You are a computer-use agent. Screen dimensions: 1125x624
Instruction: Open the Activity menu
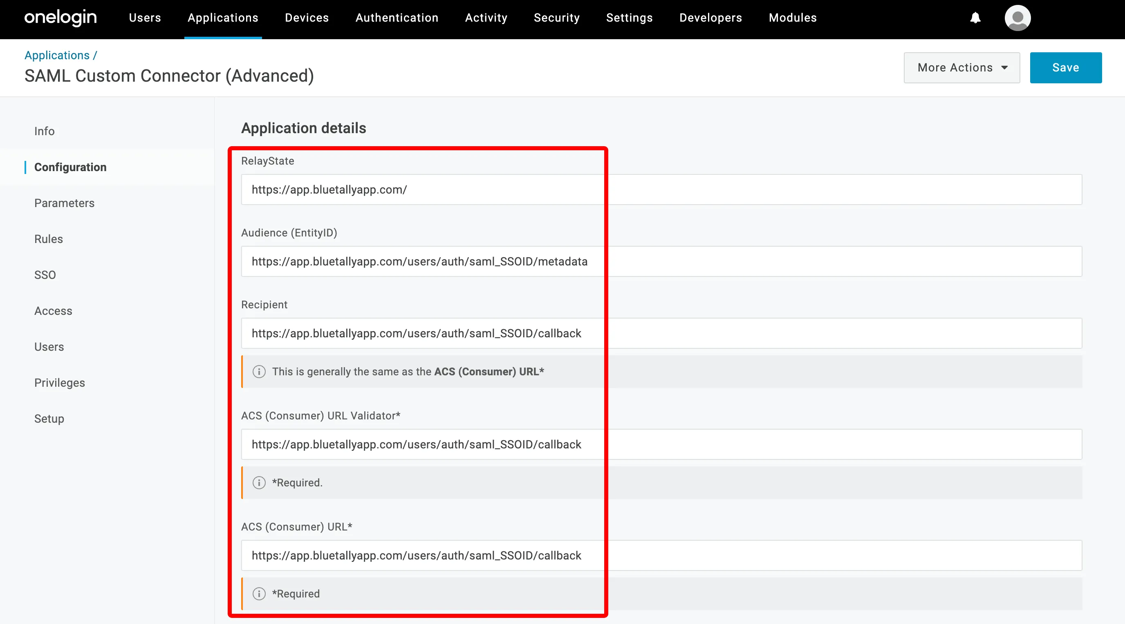click(x=486, y=18)
